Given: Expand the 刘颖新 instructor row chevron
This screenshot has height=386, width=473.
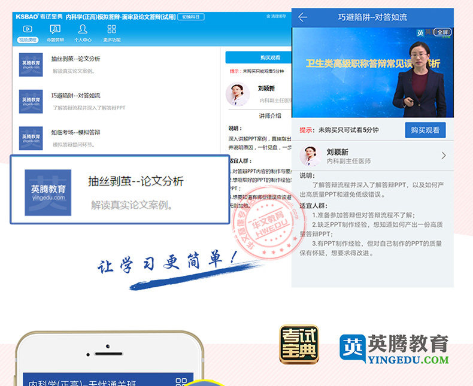Looking at the screenshot, I should pos(444,156).
